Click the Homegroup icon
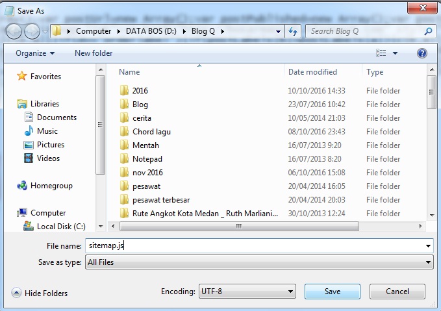Screen dimensions: 441x311 pos(22,185)
